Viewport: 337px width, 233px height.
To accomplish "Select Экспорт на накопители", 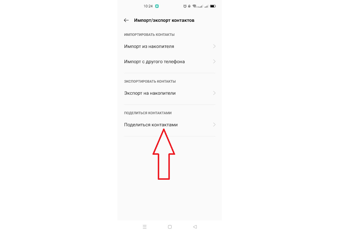I will [170, 93].
